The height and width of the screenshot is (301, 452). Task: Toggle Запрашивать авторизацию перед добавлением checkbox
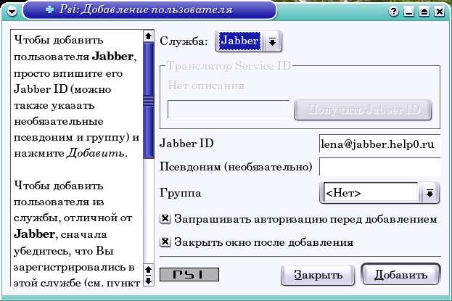pos(165,219)
